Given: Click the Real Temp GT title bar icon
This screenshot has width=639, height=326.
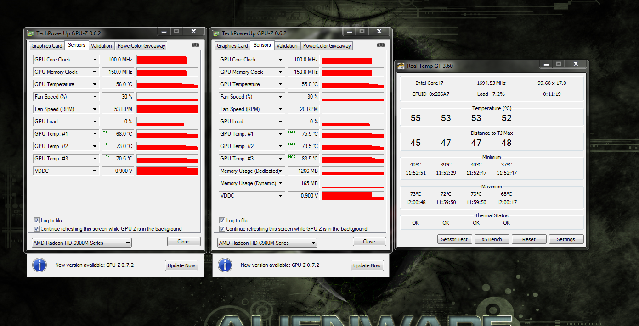Looking at the screenshot, I should pos(401,66).
